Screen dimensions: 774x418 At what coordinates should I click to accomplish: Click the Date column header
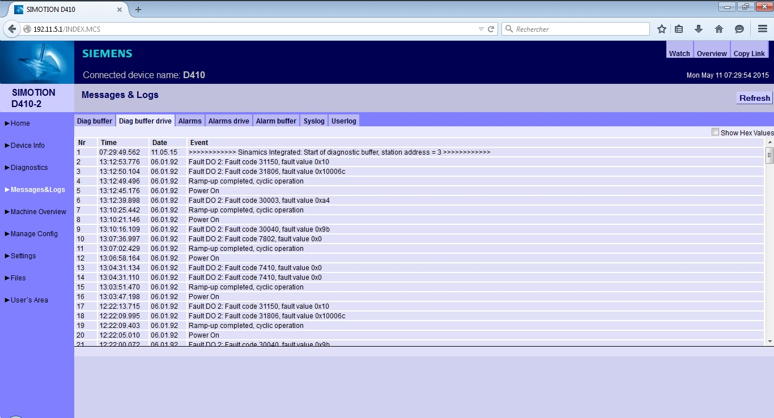pyautogui.click(x=168, y=143)
